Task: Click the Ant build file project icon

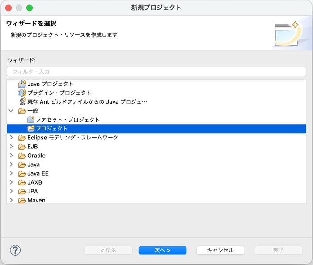Action: [22, 101]
